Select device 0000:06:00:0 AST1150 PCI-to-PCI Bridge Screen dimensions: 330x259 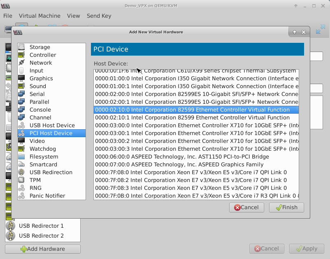(196, 156)
